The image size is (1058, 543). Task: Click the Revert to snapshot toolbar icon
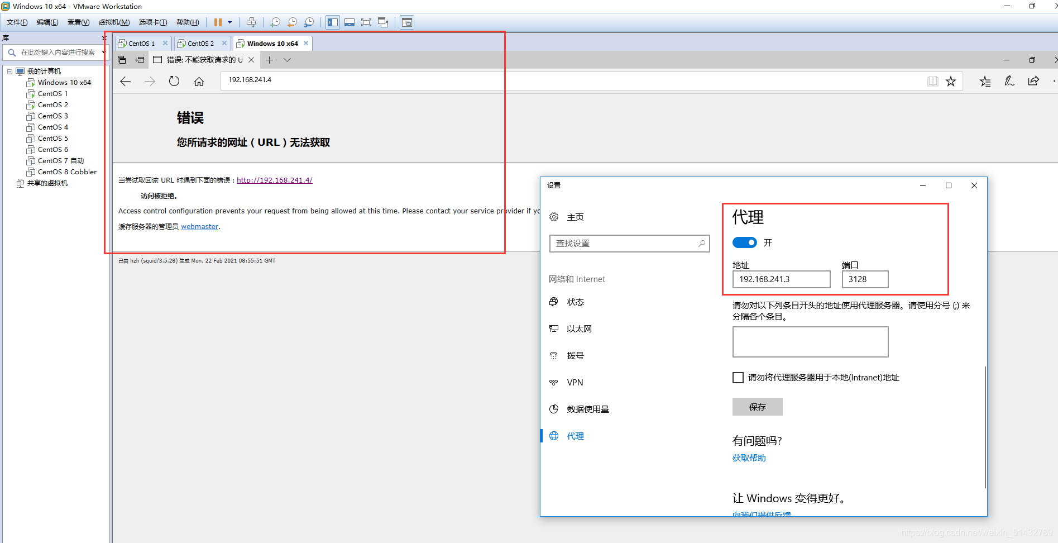292,22
